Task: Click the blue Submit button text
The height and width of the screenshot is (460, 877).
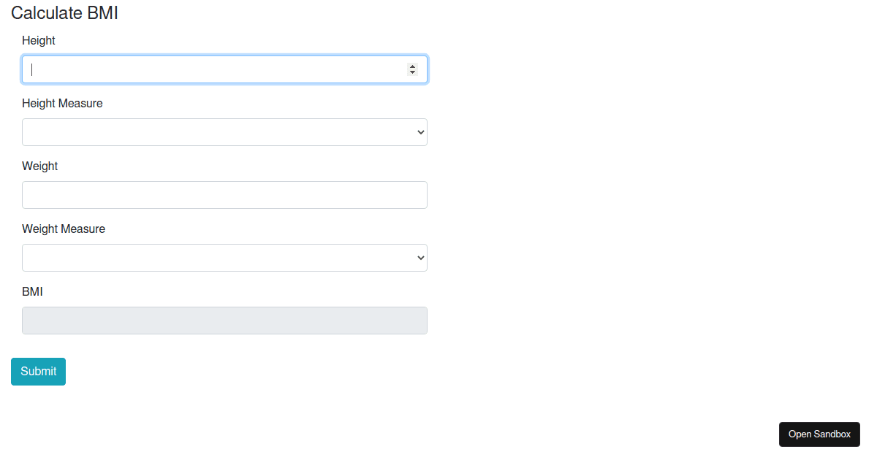Action: coord(38,371)
